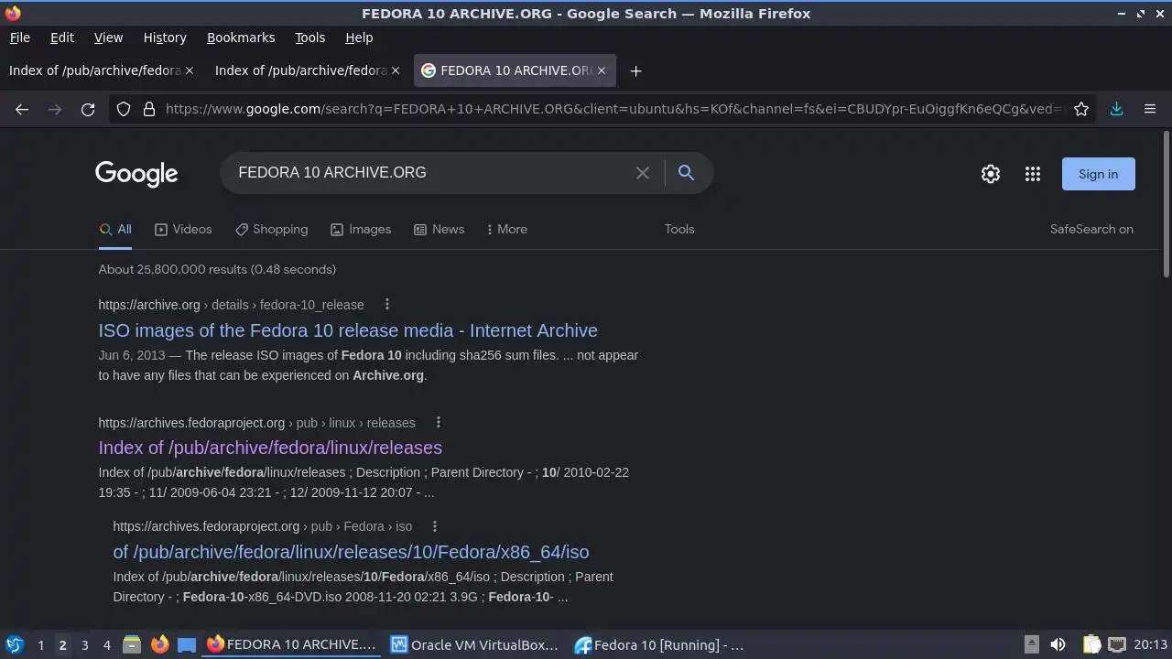
Task: Launch Firefox from the taskbar quick launcher
Action: [x=159, y=644]
